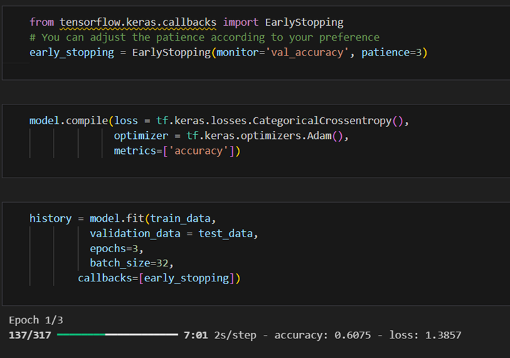
Task: Click the comment line about adjusting patience
Action: point(204,37)
